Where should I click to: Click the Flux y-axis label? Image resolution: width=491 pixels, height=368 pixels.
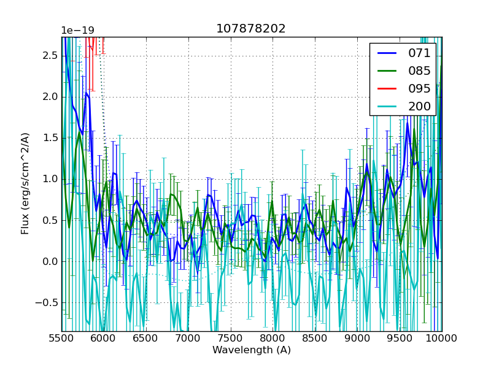pos(25,184)
